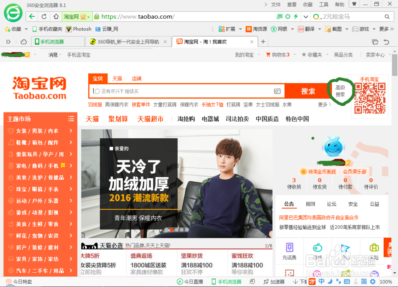Toggle 中 Chinese input mode in IME bar
The height and width of the screenshot is (287, 398).
pyautogui.click(x=321, y=281)
